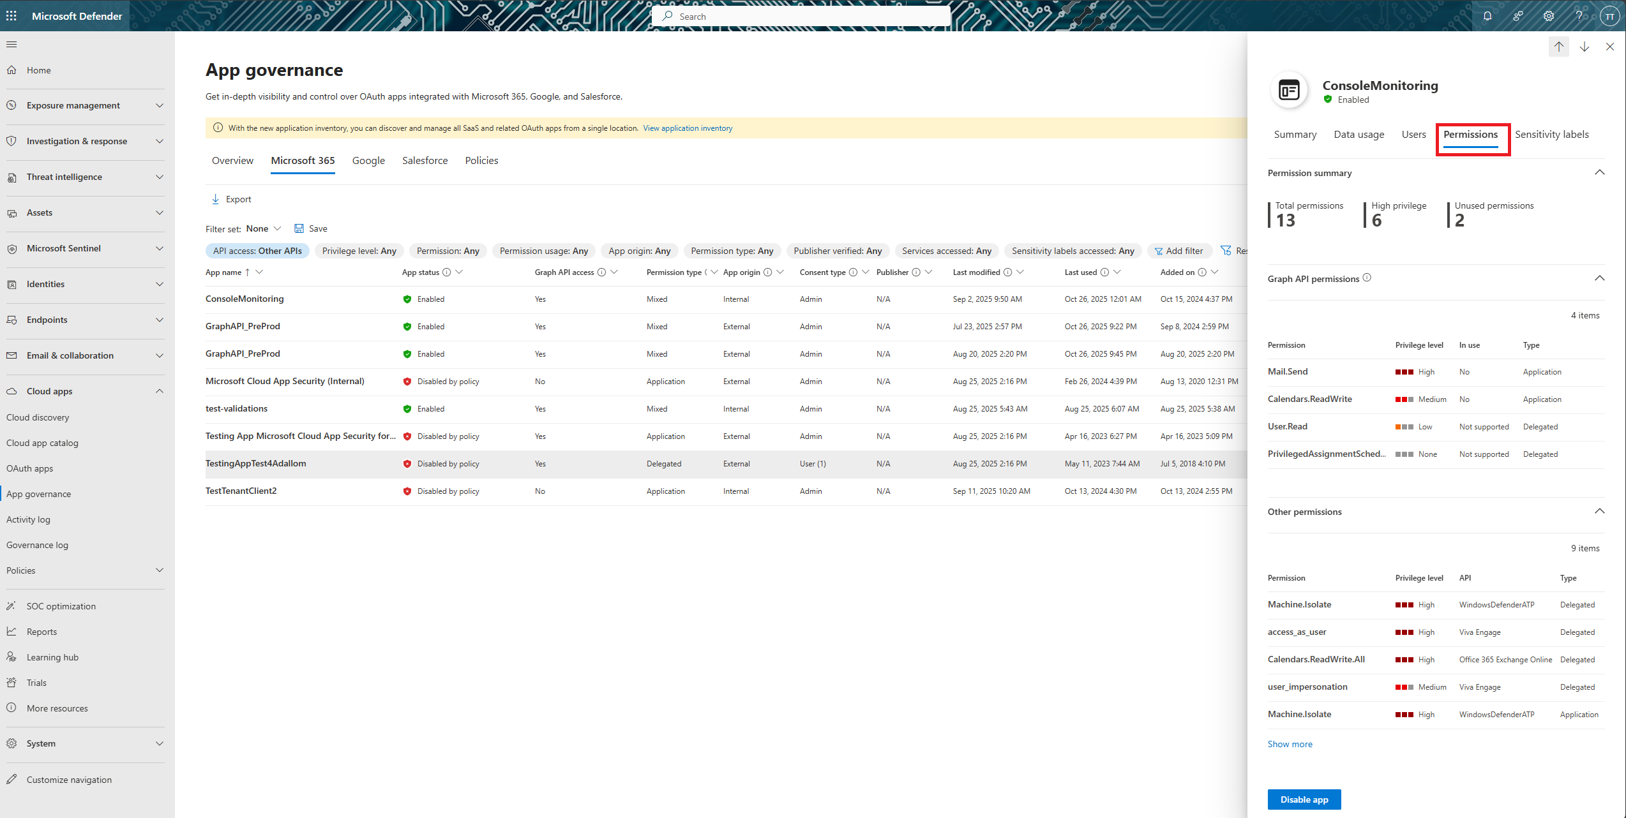Go to next item with down arrow
The image size is (1626, 818).
1585,47
